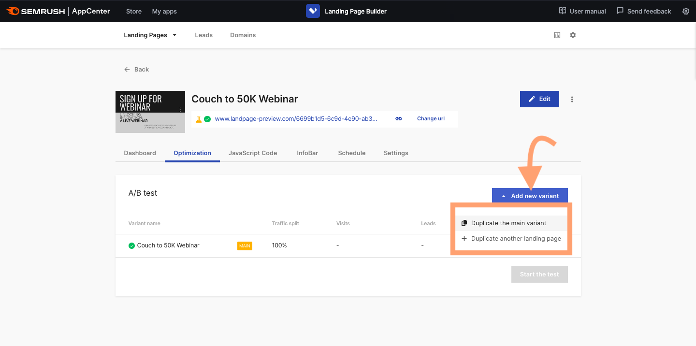This screenshot has width=696, height=346.
Task: Click the A/B test flask icon near the URL
Action: click(200, 118)
